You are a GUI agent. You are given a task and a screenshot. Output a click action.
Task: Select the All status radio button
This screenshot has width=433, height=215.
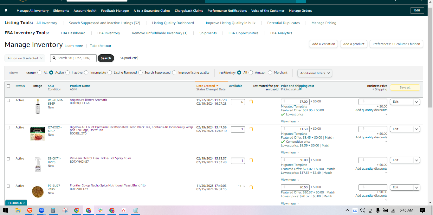pyautogui.click(x=40, y=73)
